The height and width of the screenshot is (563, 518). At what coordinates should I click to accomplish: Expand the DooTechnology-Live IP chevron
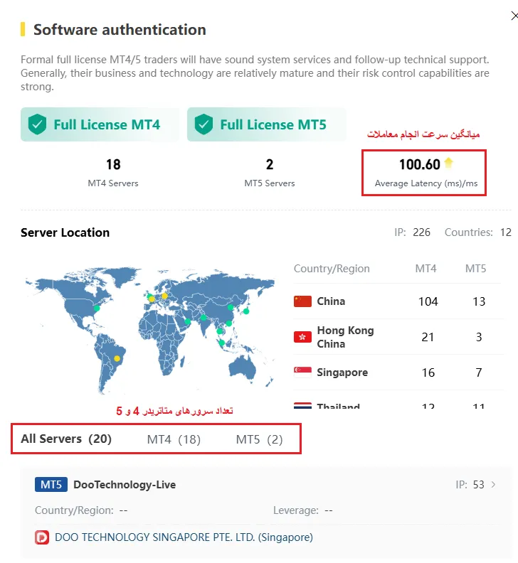494,485
